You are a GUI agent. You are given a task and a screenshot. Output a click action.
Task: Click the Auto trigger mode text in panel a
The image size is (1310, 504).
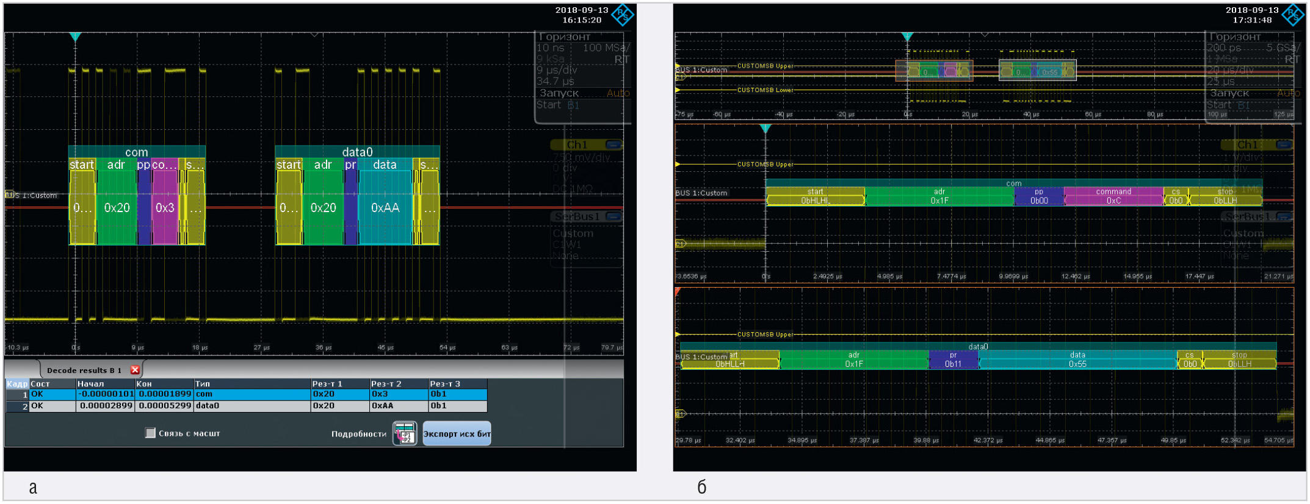tap(618, 93)
